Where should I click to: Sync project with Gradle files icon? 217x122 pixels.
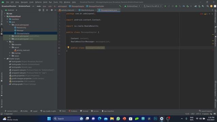[x=196, y=6]
